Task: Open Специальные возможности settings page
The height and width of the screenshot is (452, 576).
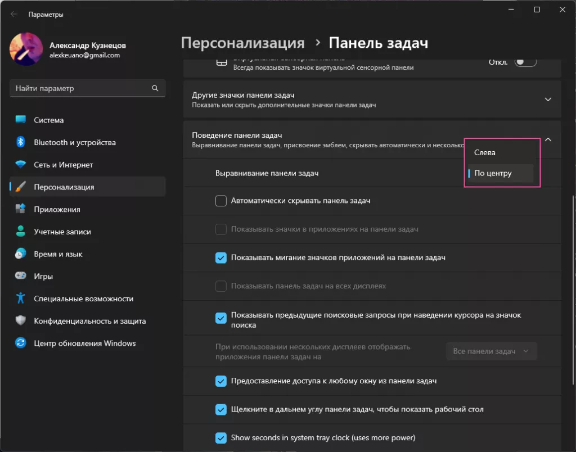Action: coord(83,299)
